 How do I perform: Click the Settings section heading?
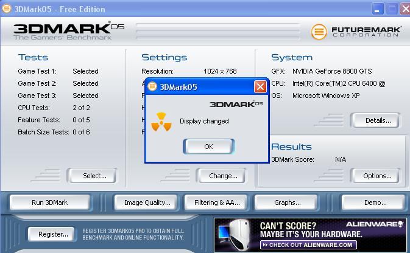[164, 57]
